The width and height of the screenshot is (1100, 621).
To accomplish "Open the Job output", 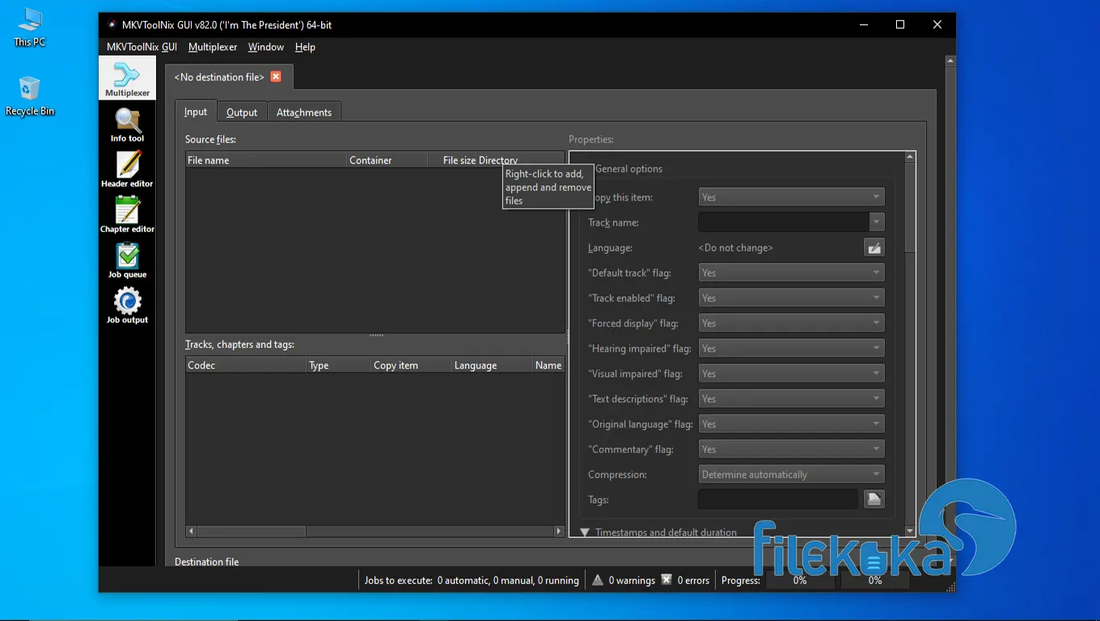I will (127, 306).
